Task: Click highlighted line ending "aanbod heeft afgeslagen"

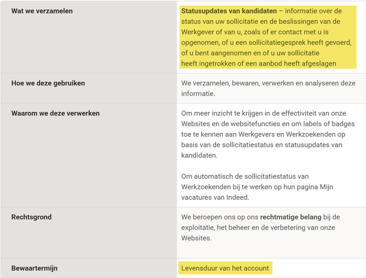Action: pos(259,64)
